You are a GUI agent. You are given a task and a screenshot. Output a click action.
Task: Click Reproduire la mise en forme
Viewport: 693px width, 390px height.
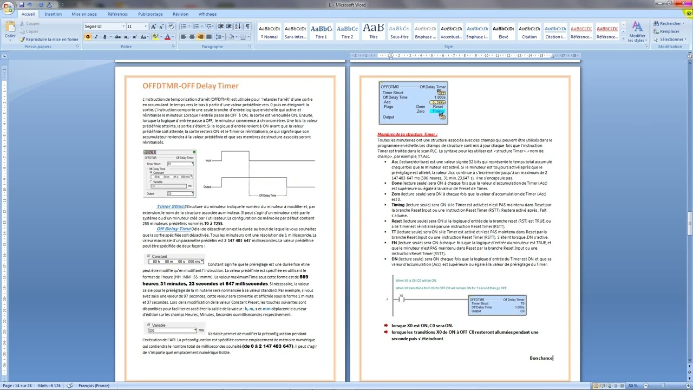[x=49, y=40]
